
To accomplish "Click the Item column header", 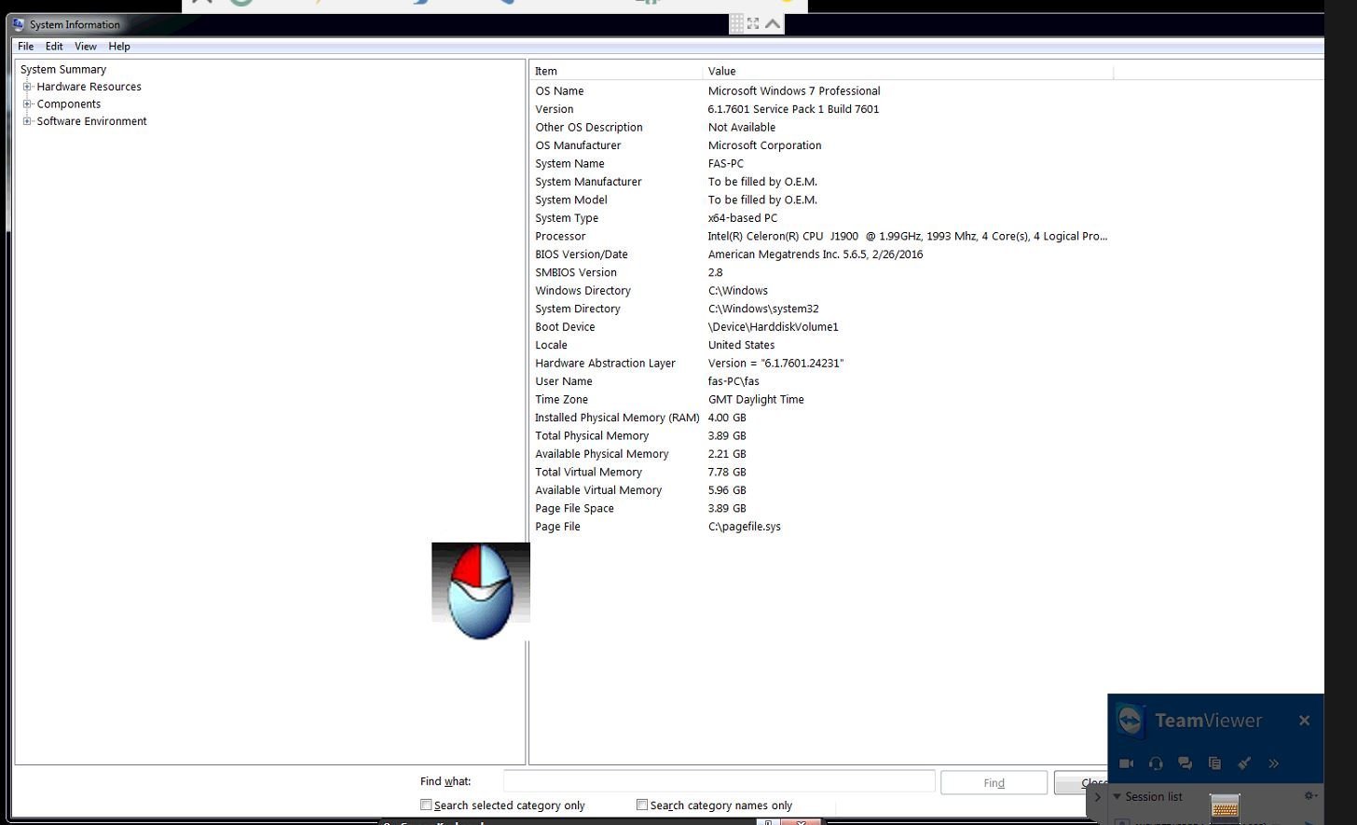I will [x=616, y=71].
